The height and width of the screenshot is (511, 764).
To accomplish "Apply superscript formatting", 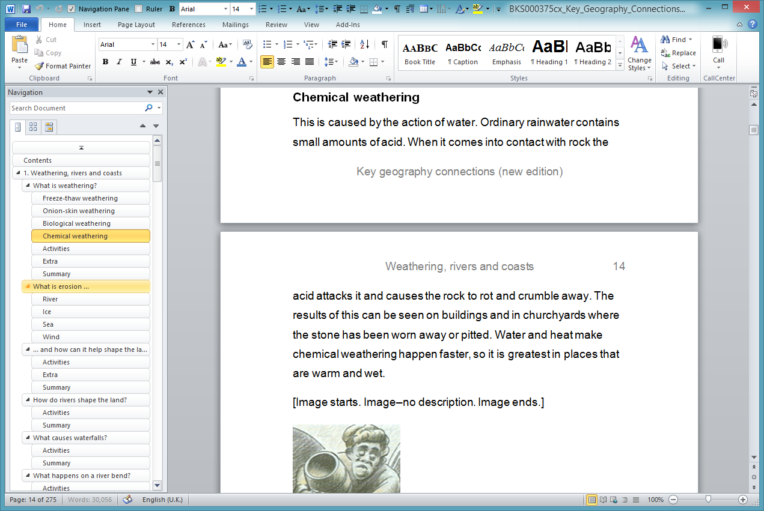I will pos(183,62).
